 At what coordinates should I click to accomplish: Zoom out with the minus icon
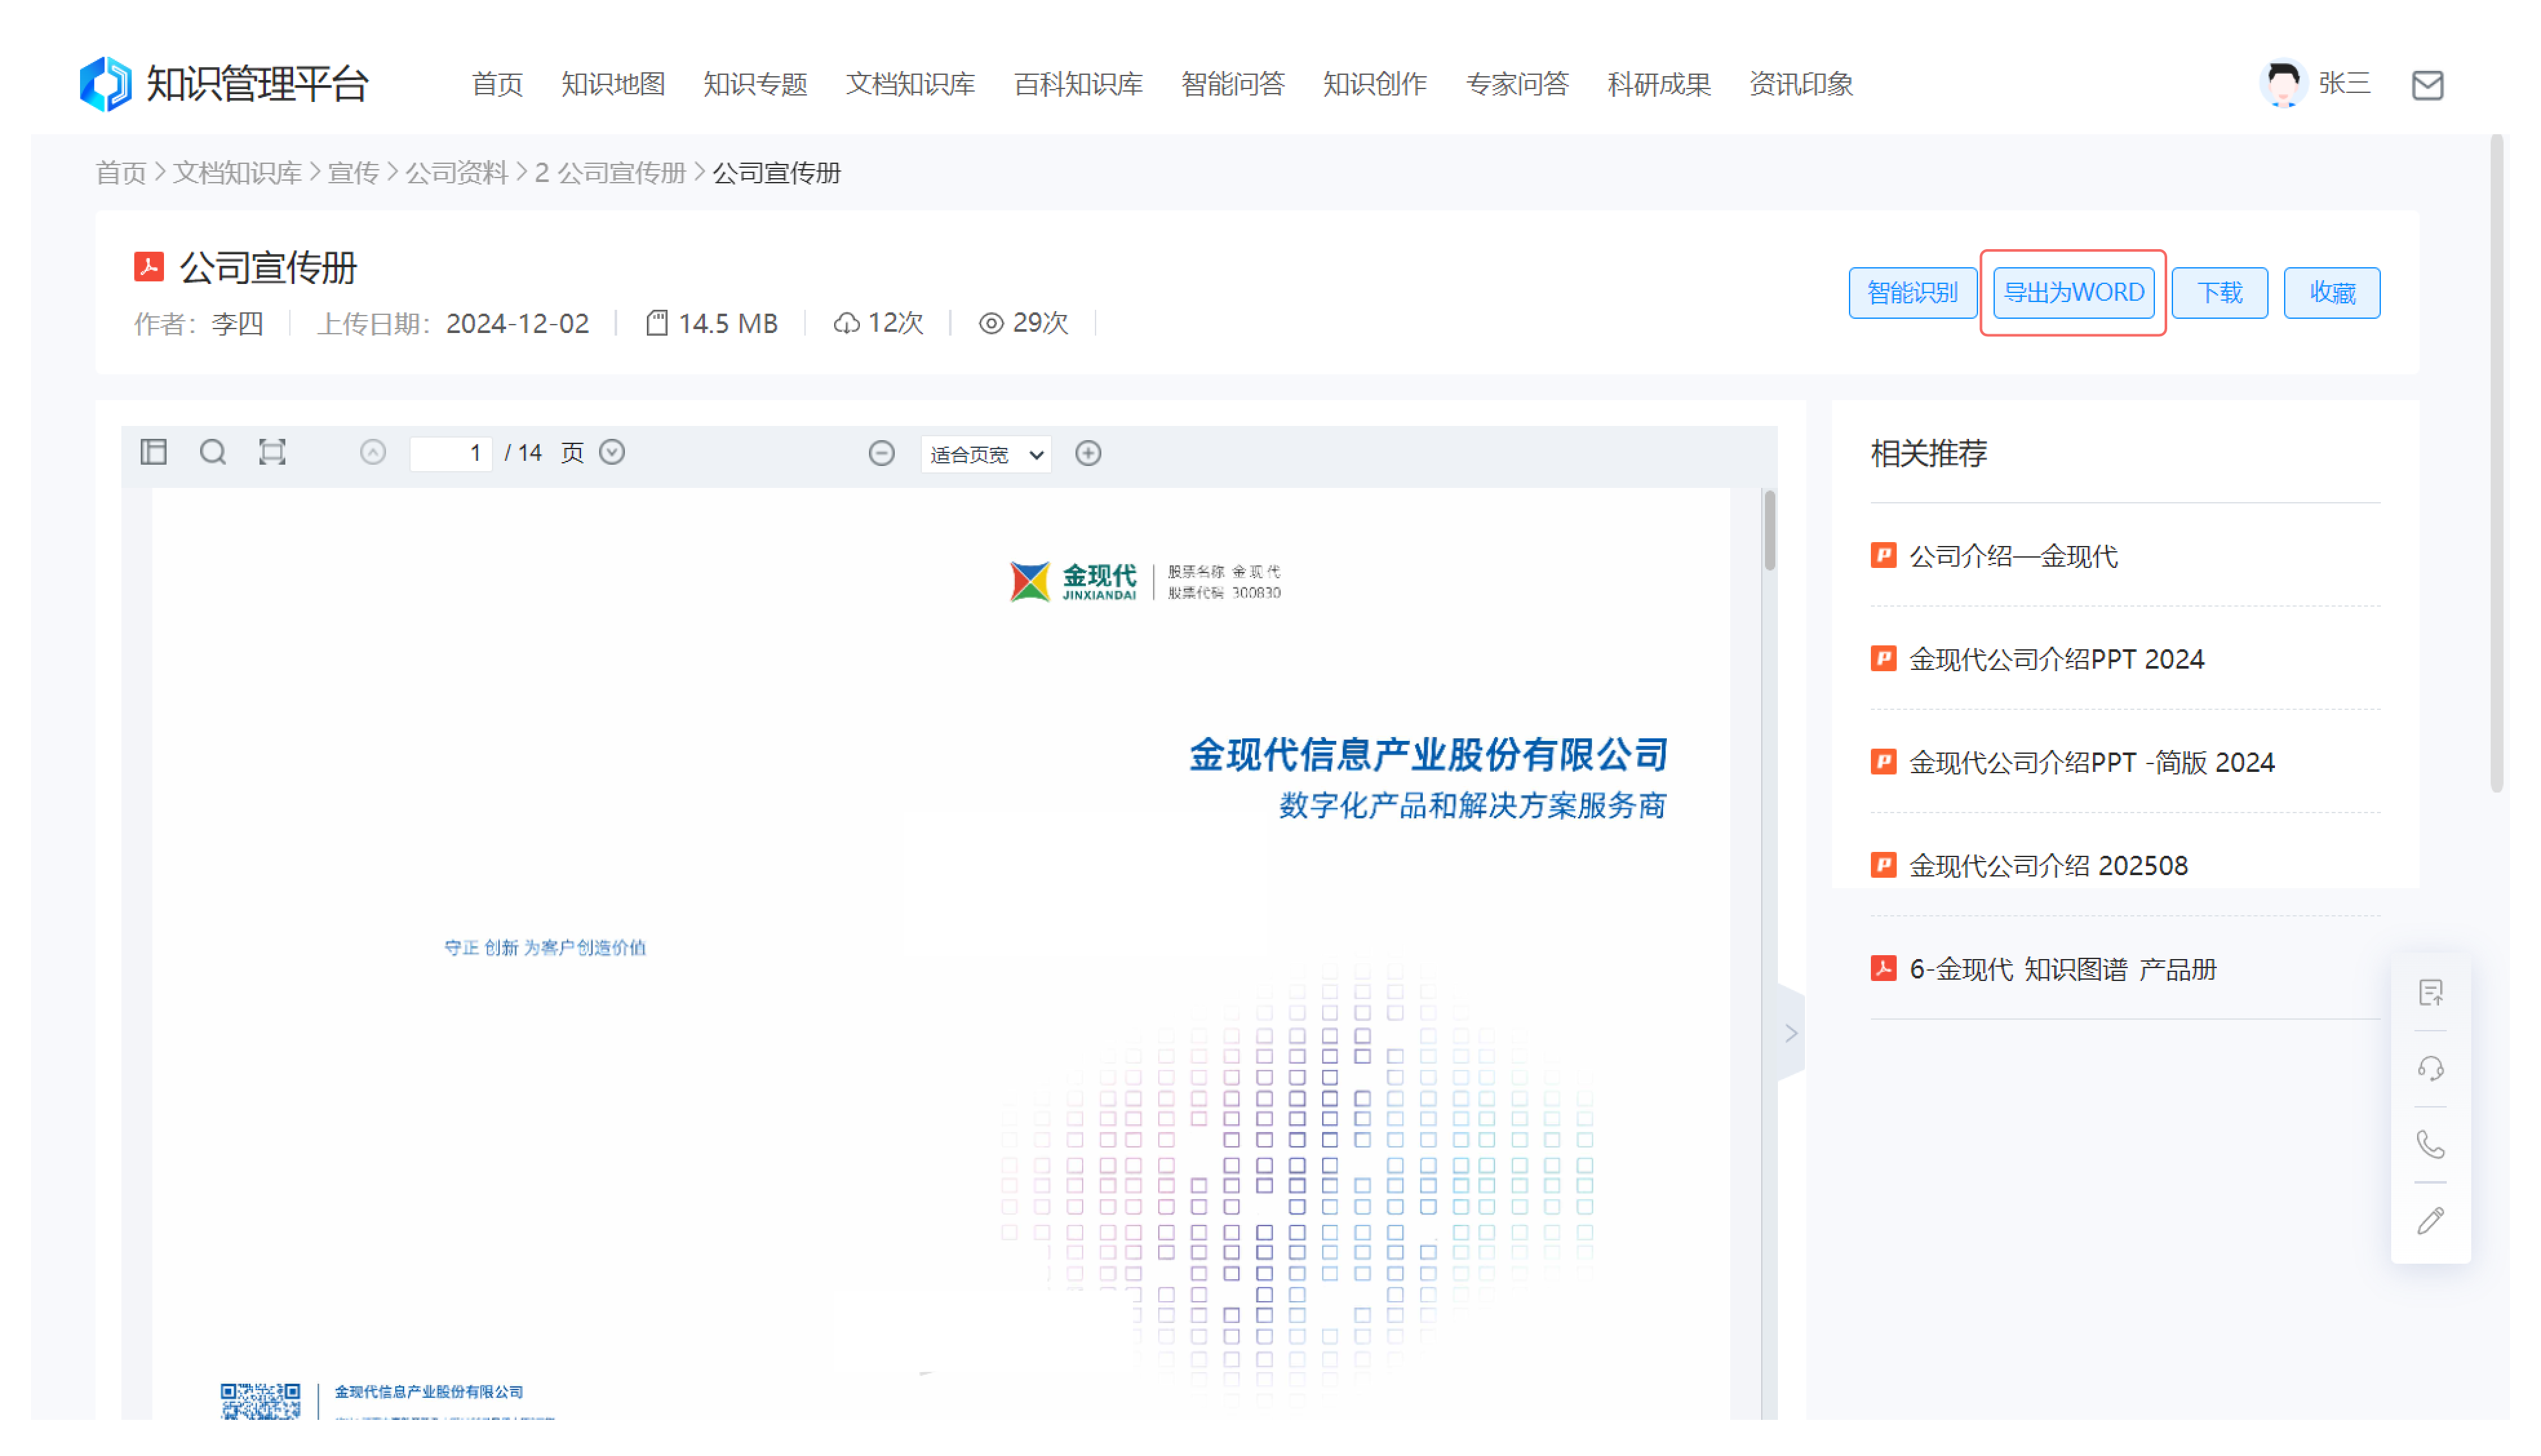(x=881, y=454)
